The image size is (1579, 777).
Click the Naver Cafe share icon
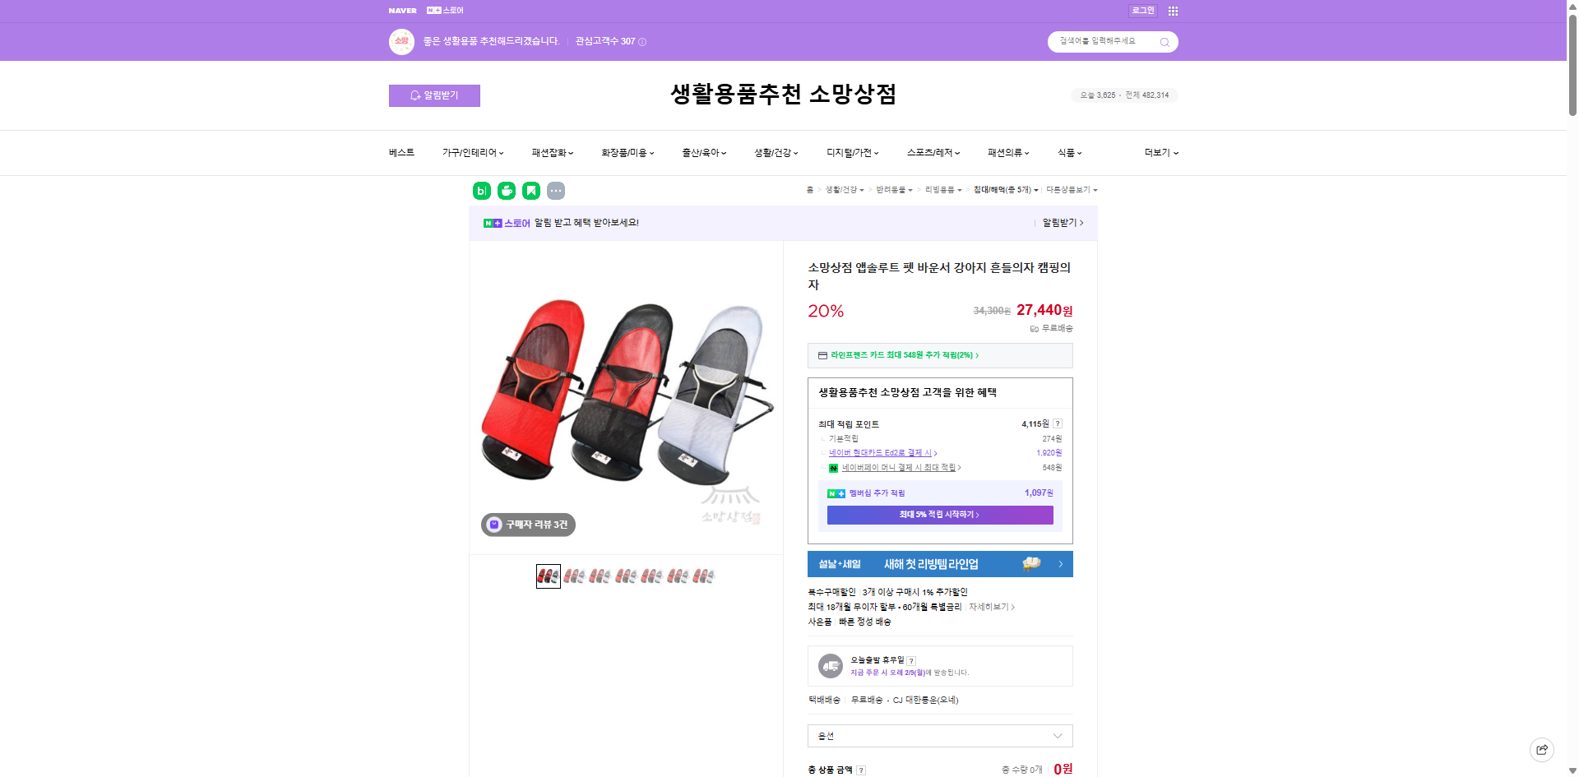pos(506,190)
